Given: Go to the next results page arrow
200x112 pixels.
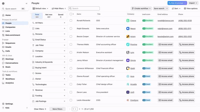Looking at the screenshot, I should click(x=79, y=109).
